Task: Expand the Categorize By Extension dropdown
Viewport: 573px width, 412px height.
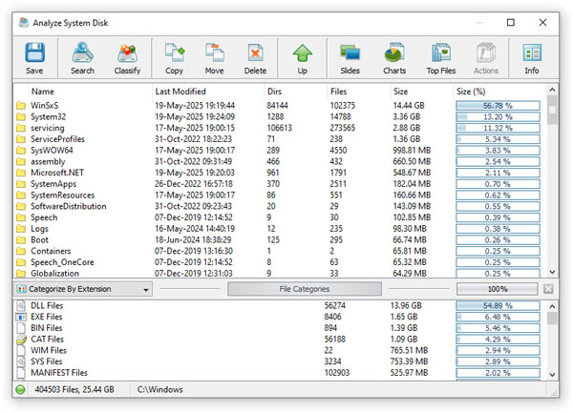Action: [83, 288]
